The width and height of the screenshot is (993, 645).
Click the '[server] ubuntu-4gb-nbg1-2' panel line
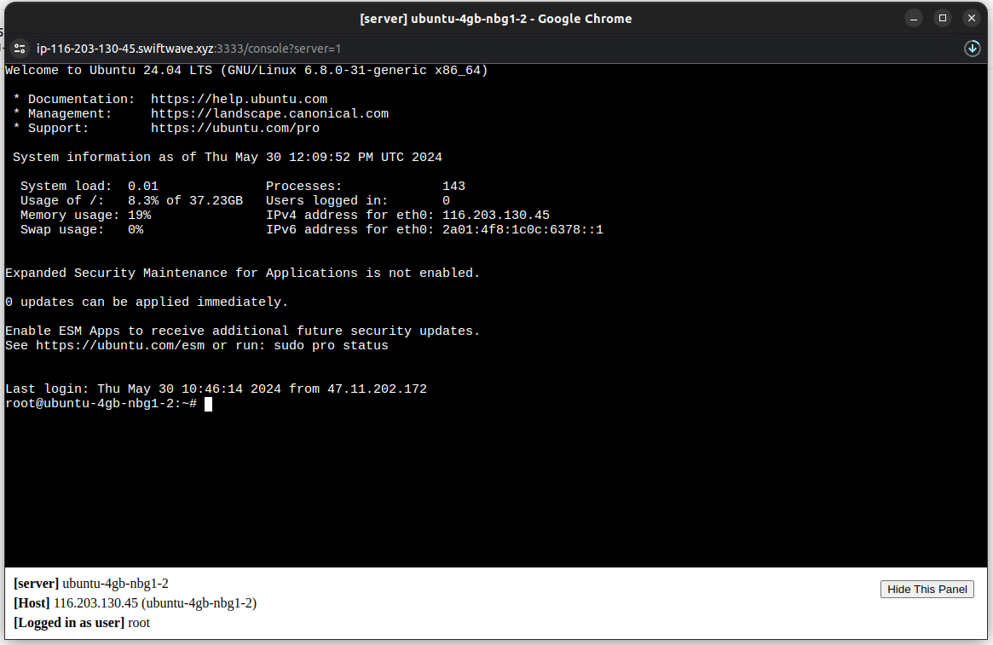pos(91,584)
